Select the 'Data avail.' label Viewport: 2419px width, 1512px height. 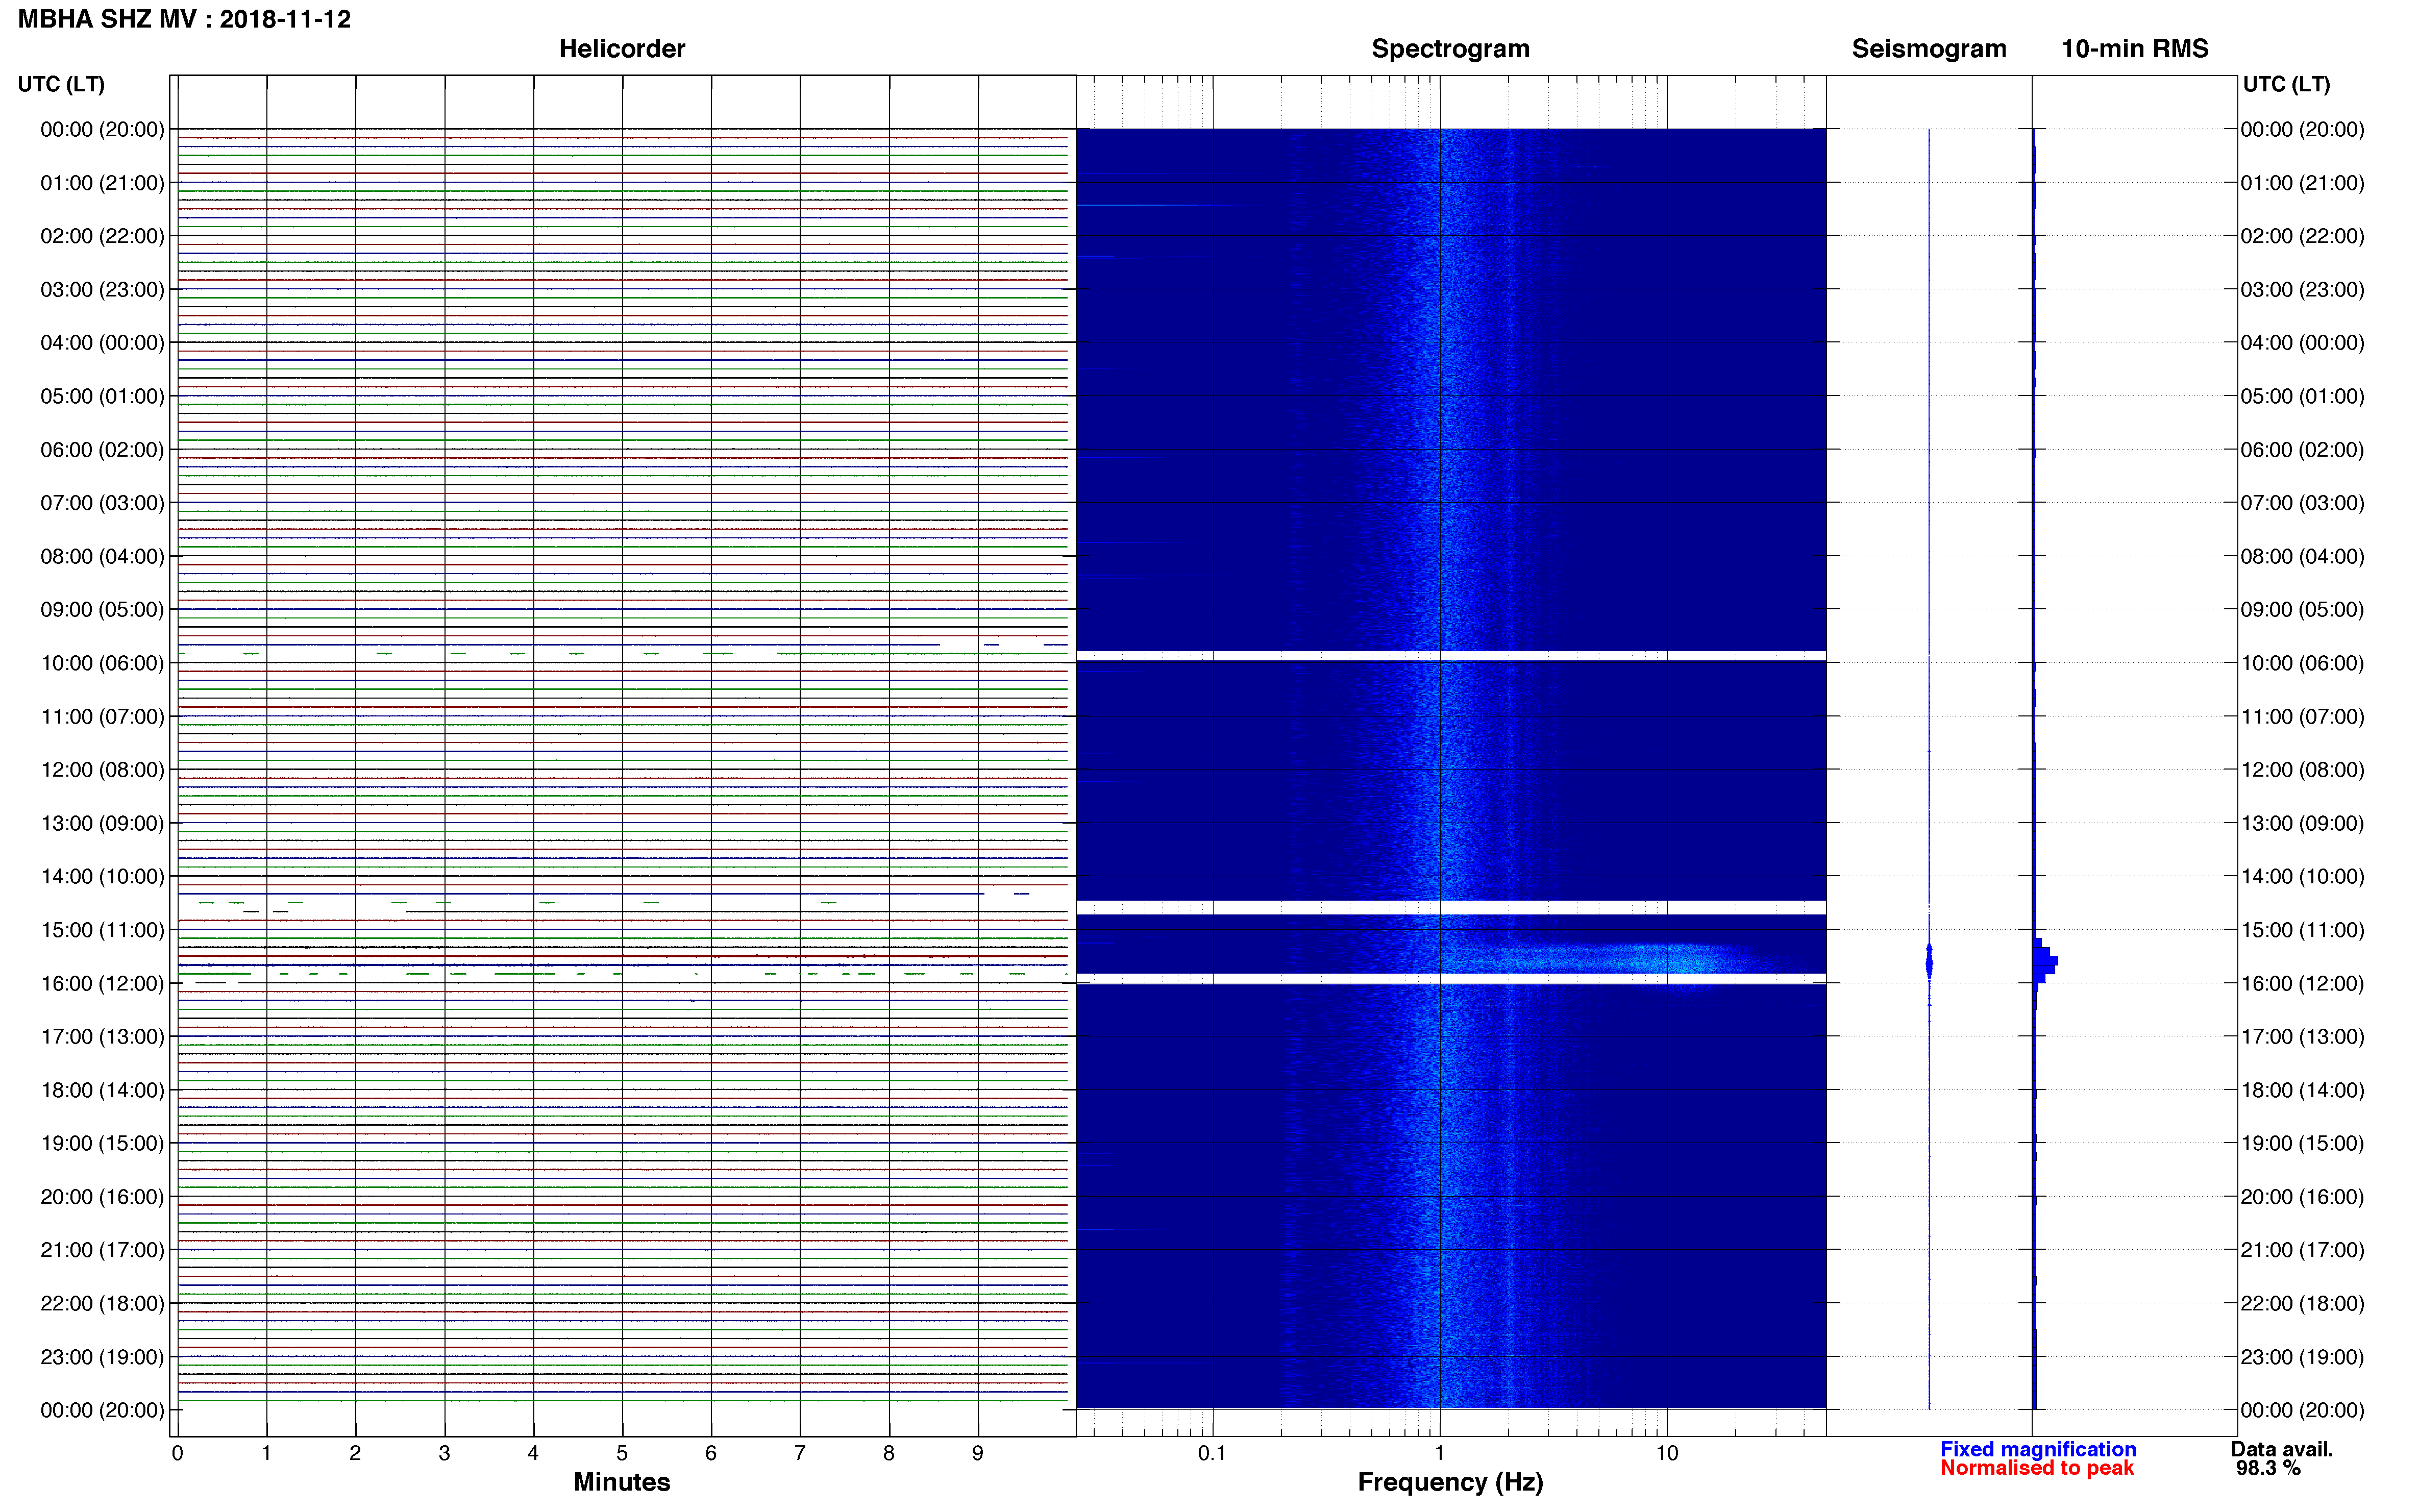(x=2282, y=1449)
